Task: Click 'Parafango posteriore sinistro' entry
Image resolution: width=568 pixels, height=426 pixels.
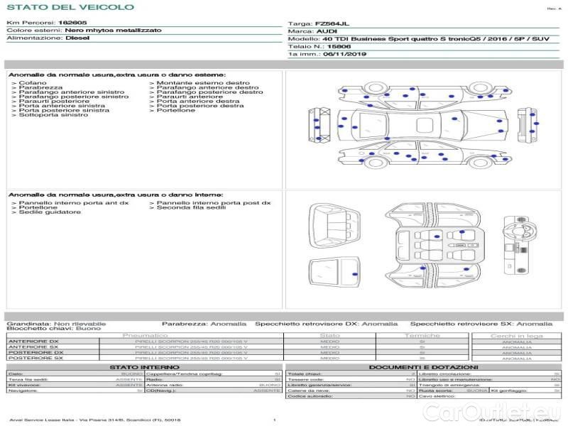Action: coord(74,97)
